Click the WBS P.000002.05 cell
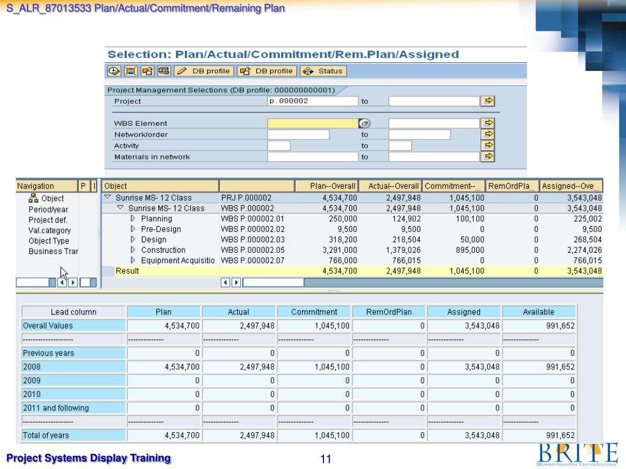626x469 pixels. 252,250
